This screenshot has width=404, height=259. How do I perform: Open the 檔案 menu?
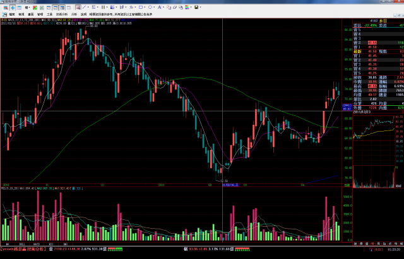click(12, 14)
